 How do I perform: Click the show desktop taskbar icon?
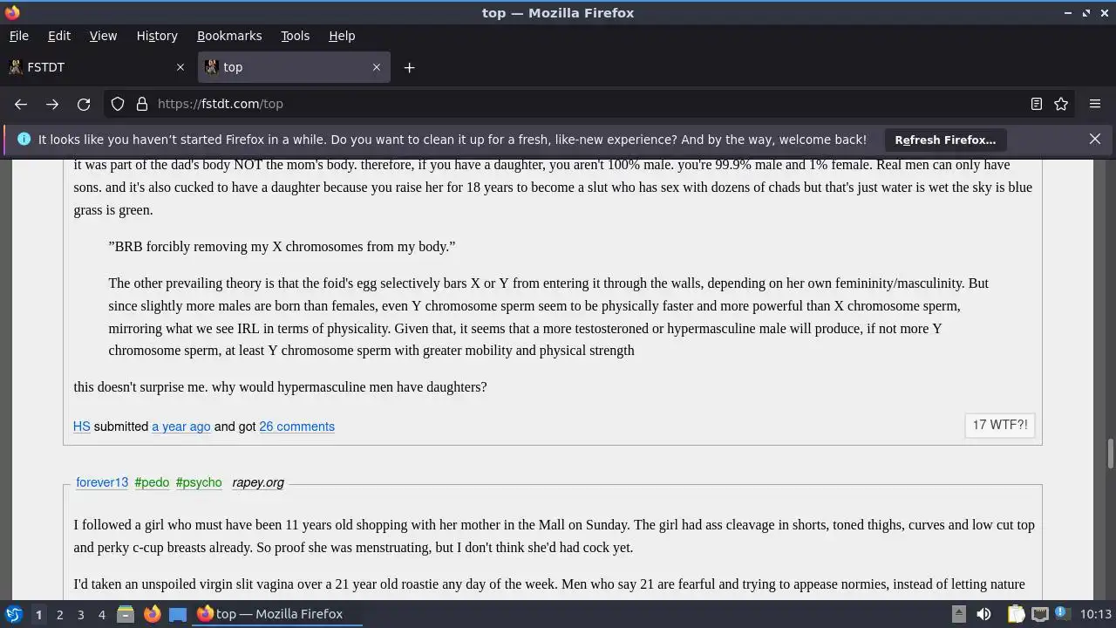coord(178,614)
